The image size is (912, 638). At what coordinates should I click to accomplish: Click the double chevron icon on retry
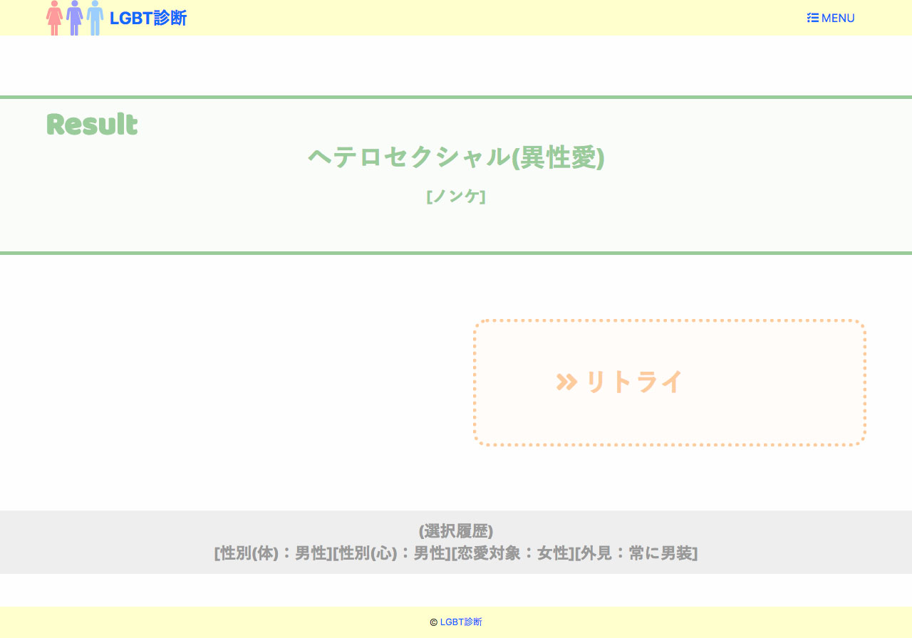click(566, 382)
